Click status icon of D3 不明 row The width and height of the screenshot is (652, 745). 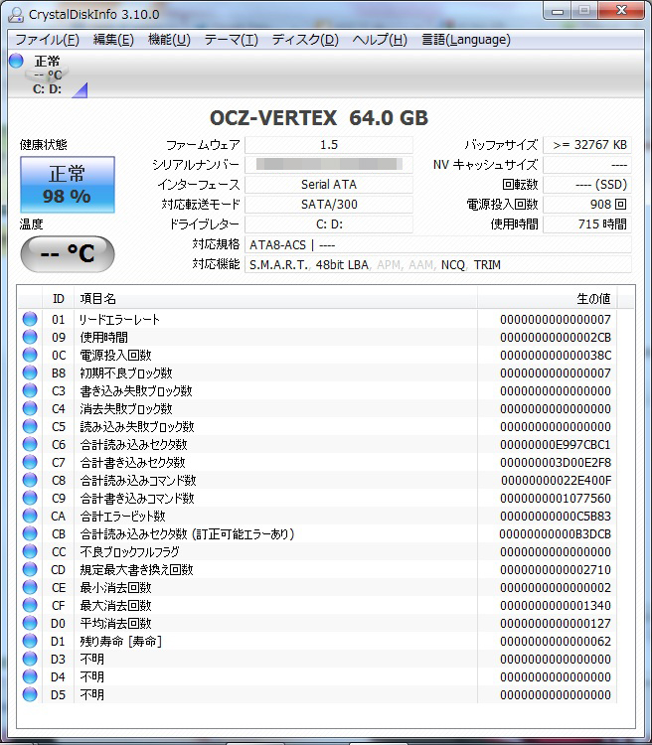(30, 659)
